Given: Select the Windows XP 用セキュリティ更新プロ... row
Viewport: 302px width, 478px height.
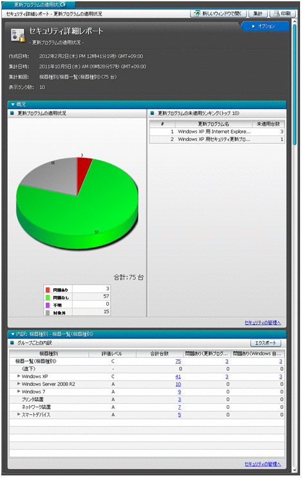Looking at the screenshot, I should (x=217, y=139).
